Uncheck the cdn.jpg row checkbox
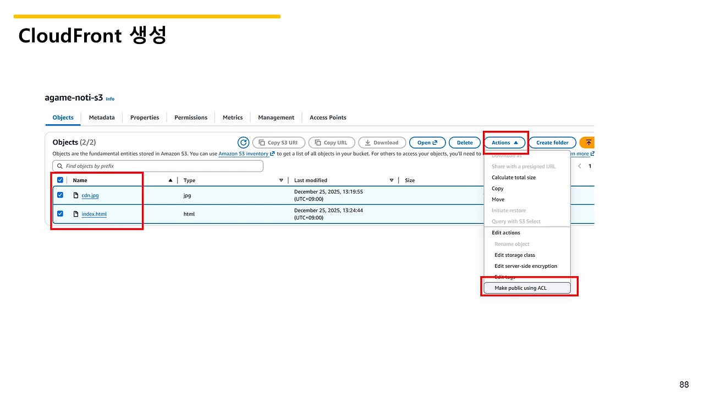The width and height of the screenshot is (704, 396). pos(61,195)
